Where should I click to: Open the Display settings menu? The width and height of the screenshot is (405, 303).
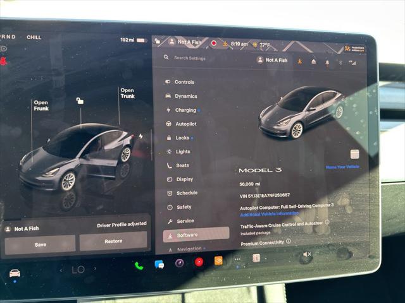click(180, 179)
